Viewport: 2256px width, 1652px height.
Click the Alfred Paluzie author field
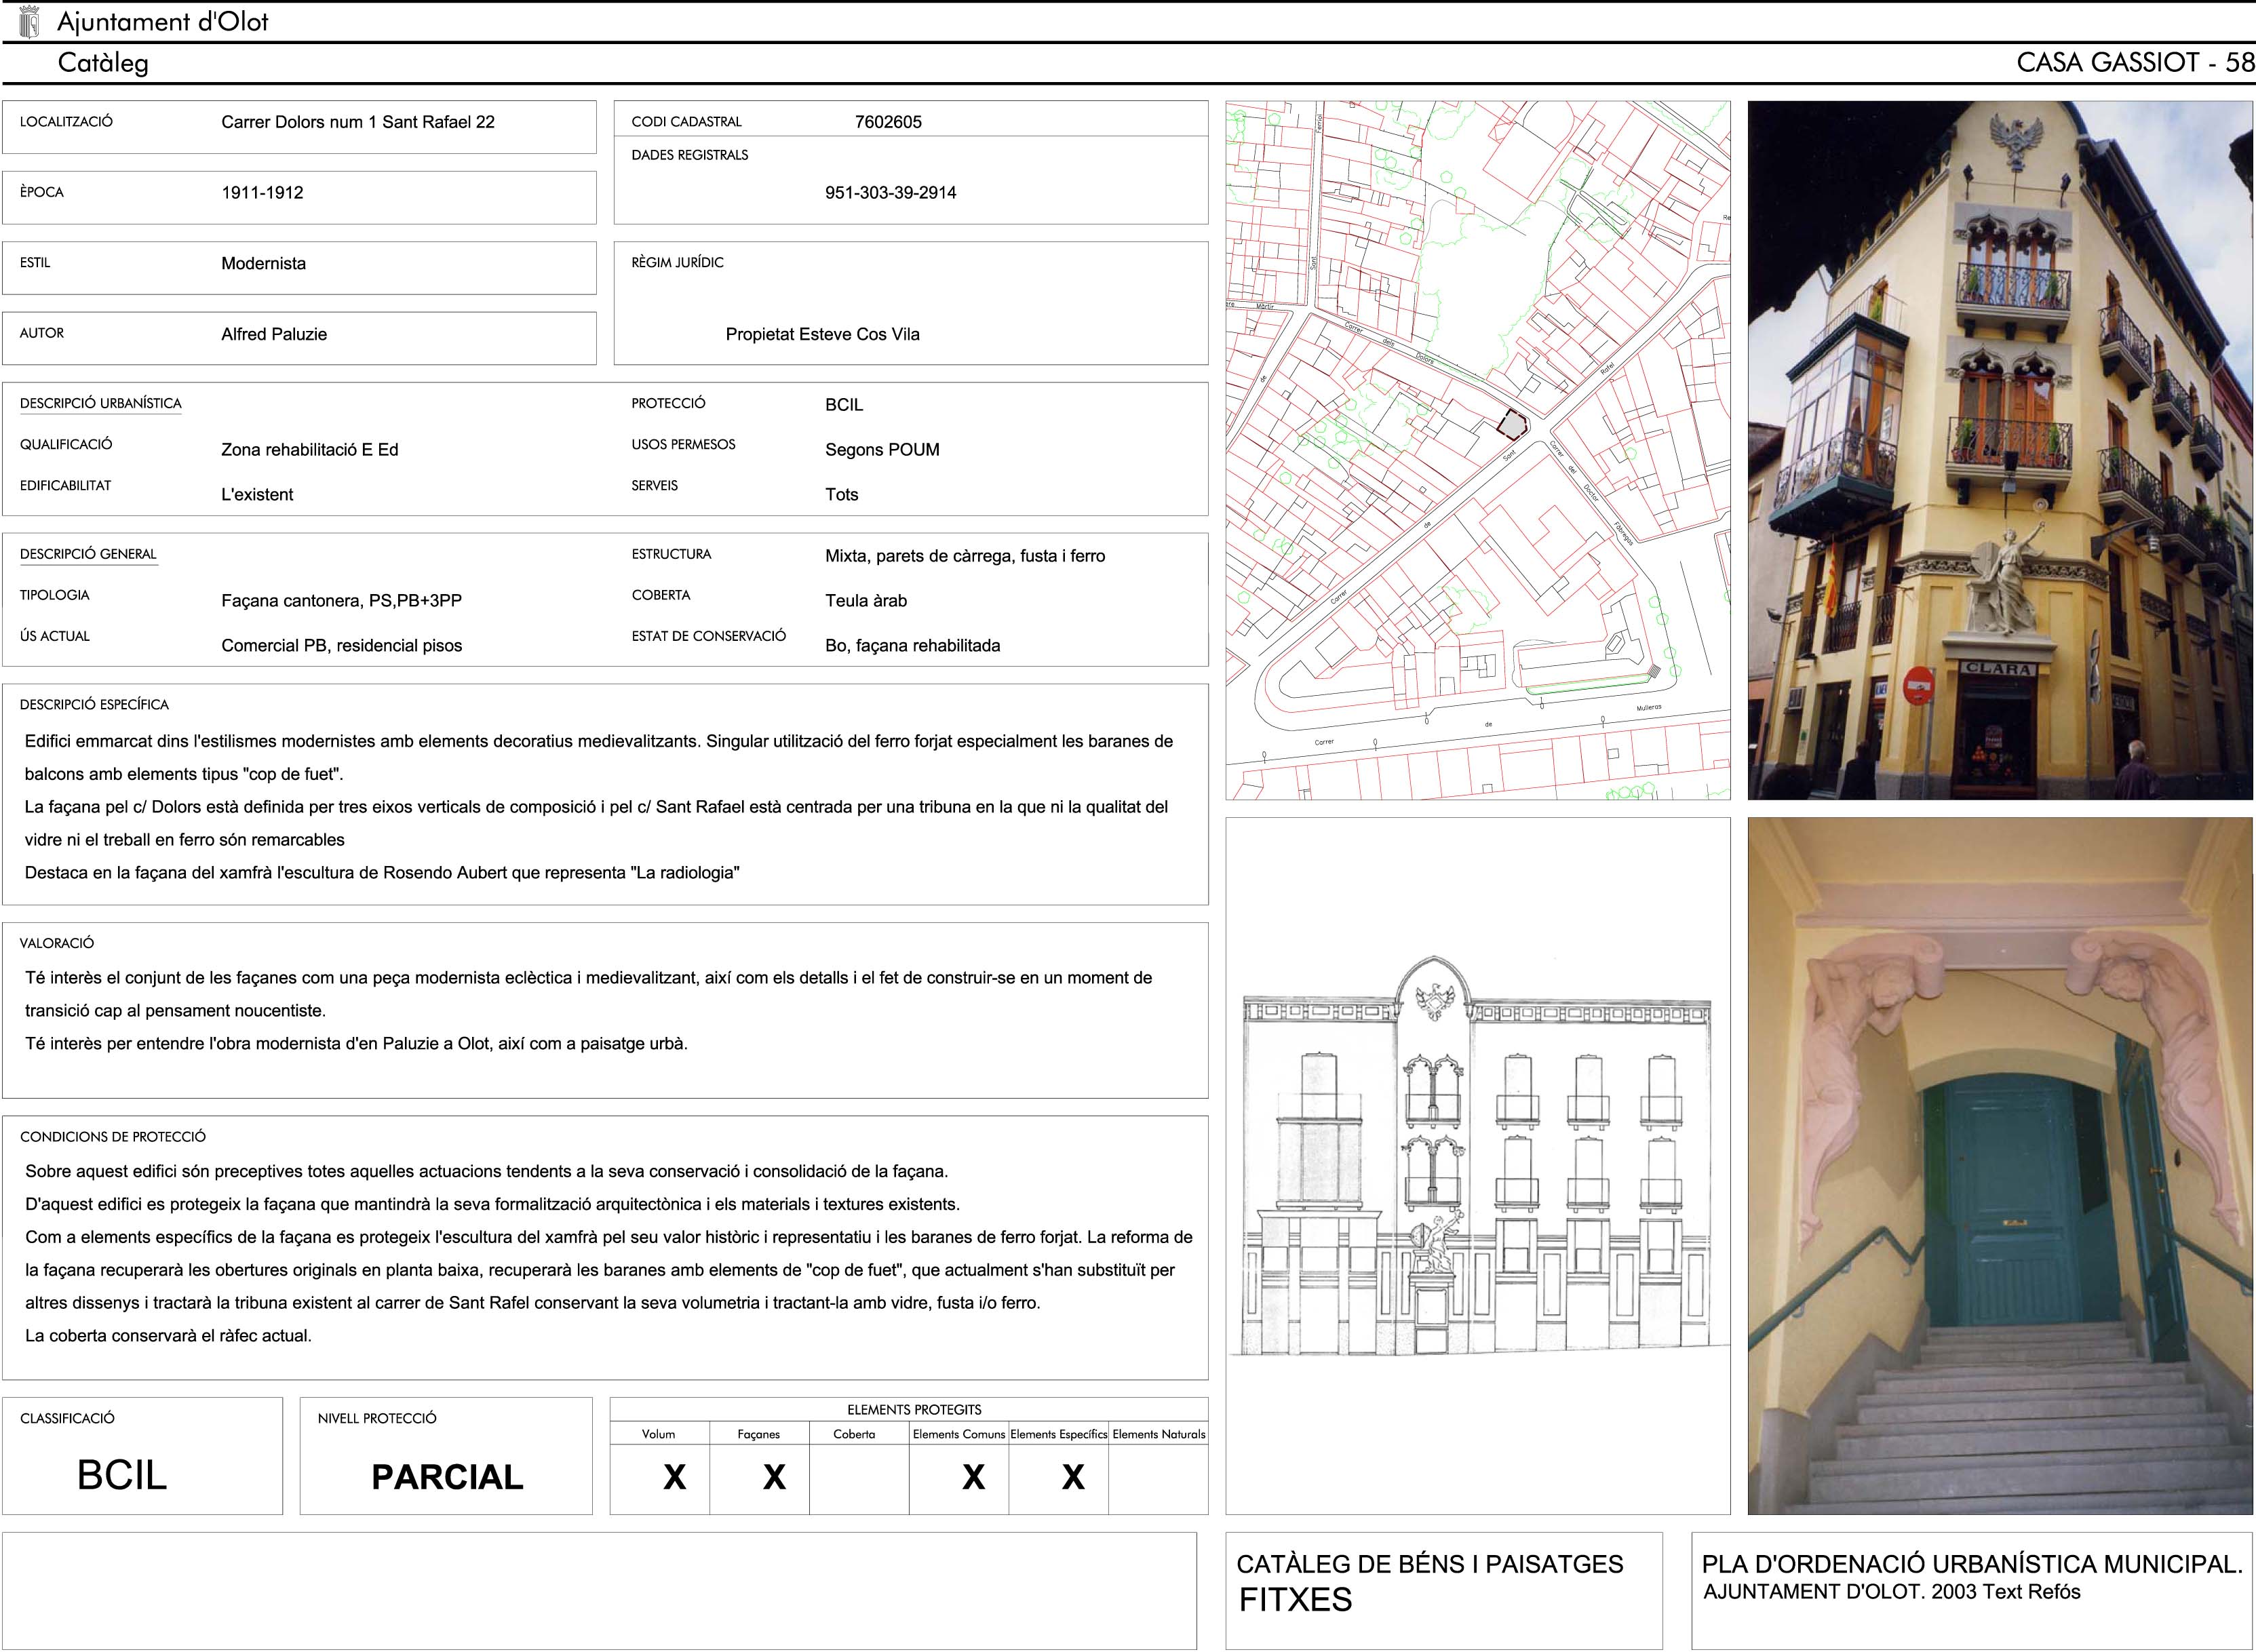[x=274, y=335]
